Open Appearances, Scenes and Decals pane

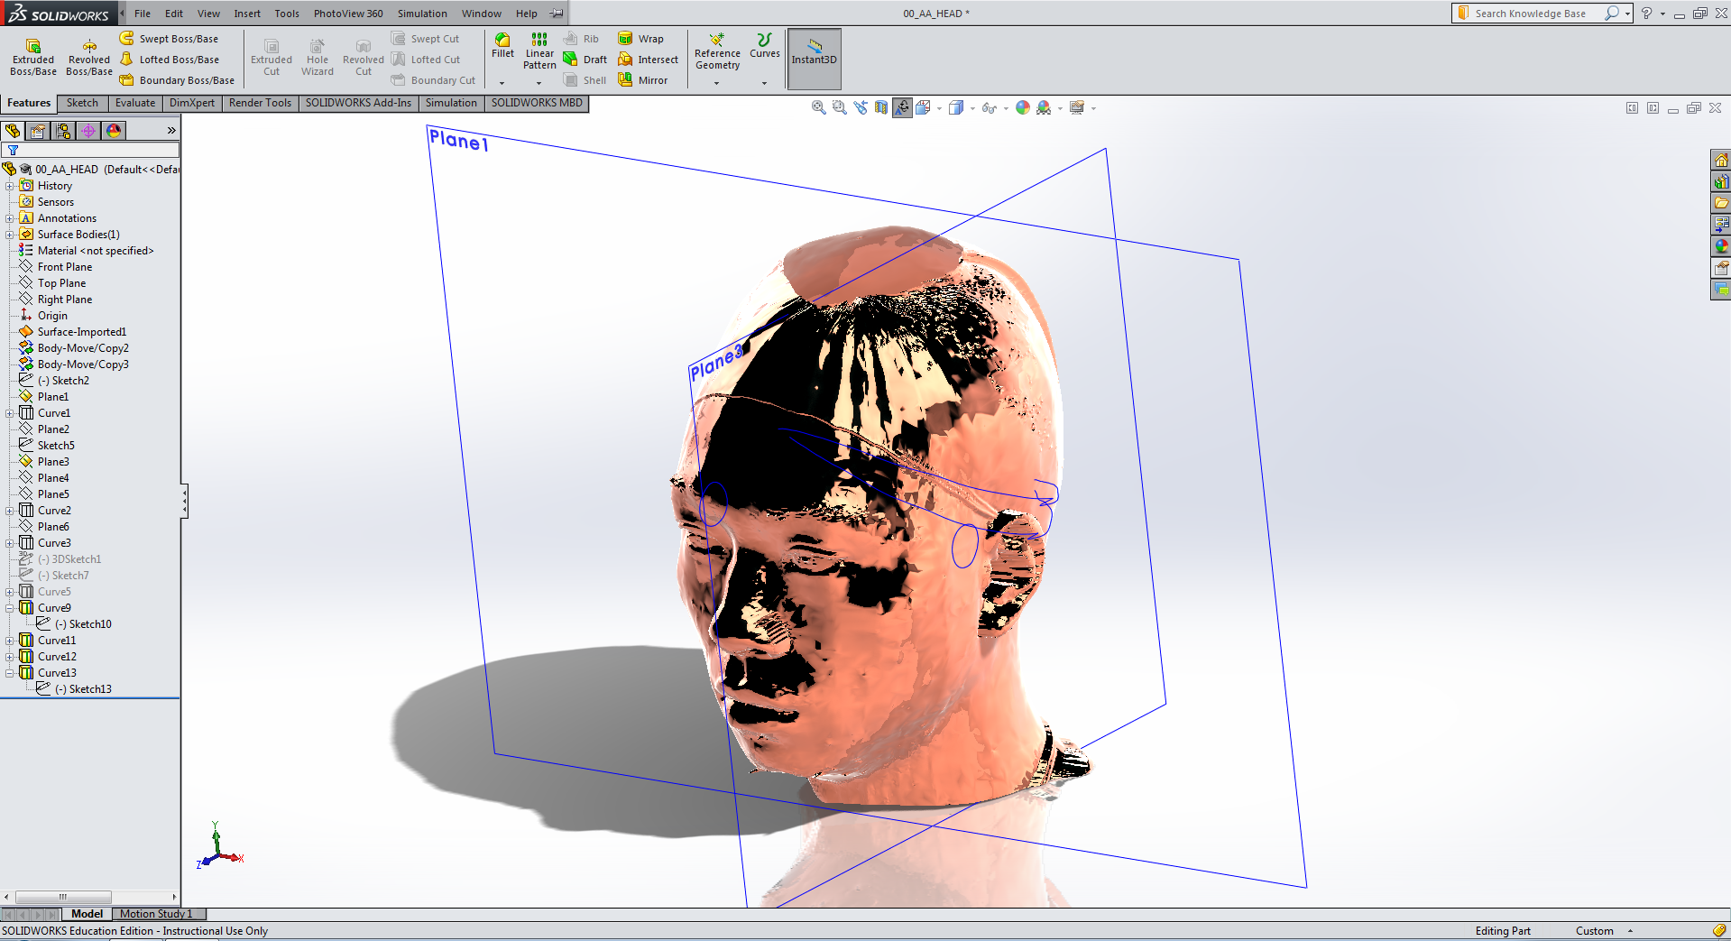(x=1721, y=246)
